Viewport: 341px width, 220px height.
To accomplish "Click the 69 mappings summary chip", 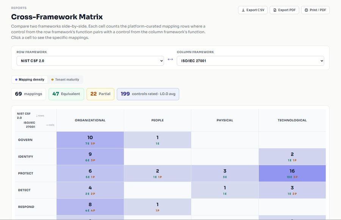I will click(28, 94).
